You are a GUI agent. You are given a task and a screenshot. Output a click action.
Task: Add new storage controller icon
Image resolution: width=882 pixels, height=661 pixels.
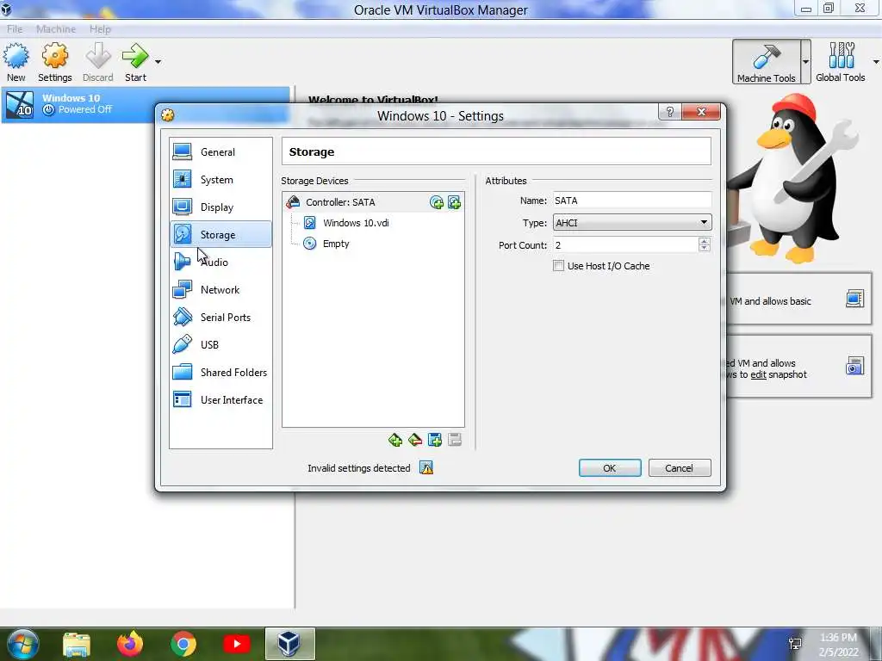(395, 440)
